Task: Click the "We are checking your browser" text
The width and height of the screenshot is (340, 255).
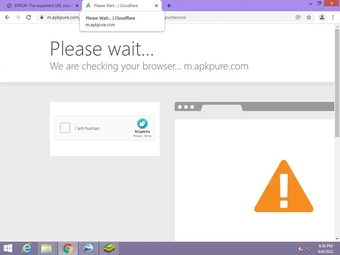Action: pyautogui.click(x=115, y=66)
